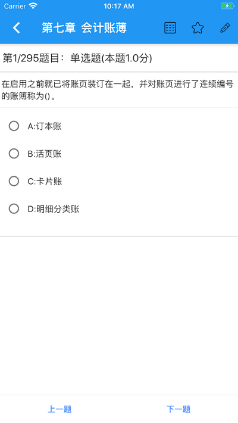Go to previous question 上一题
Viewport: 238px width, 423px height.
[x=59, y=409]
